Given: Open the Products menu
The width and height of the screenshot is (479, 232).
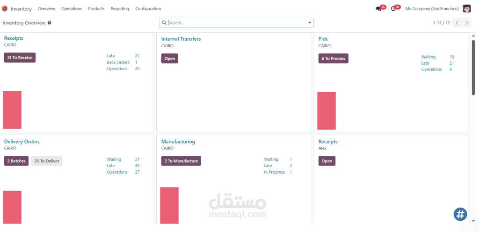Looking at the screenshot, I should pyautogui.click(x=96, y=8).
